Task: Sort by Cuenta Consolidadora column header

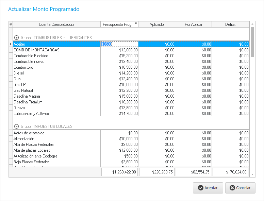Action: (x=56, y=24)
